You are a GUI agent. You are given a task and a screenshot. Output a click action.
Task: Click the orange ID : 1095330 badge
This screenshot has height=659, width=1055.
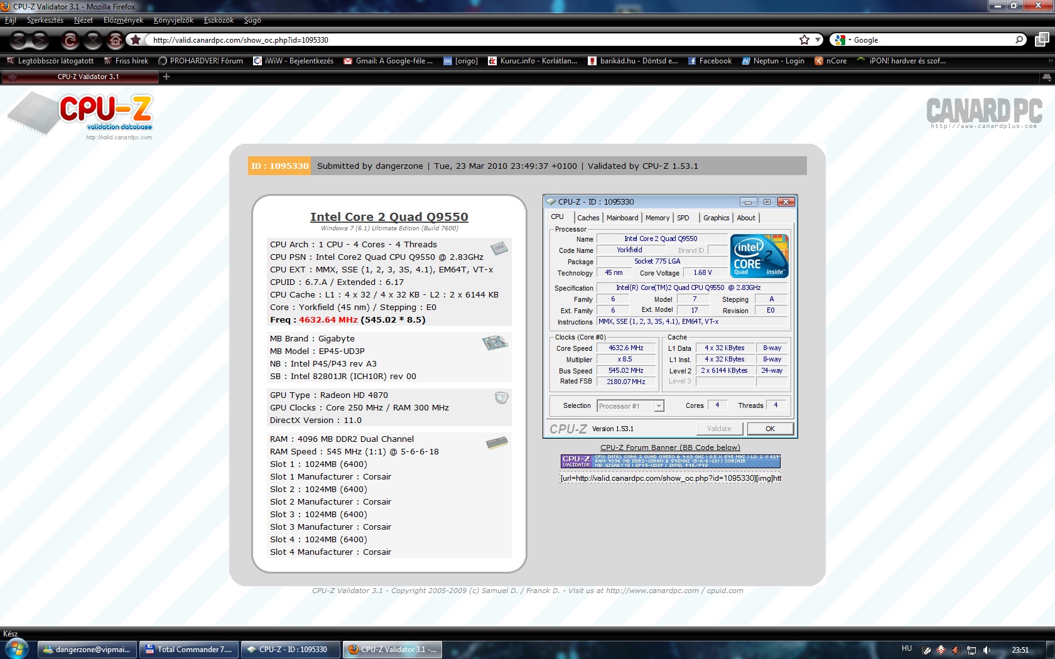279,166
